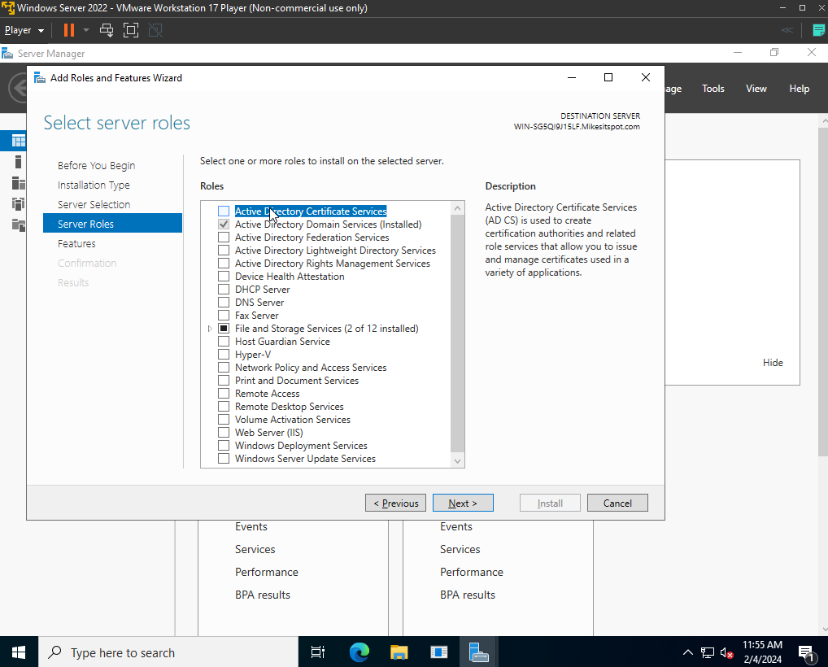Open File and Storage Services sidebar icon
Image resolution: width=828 pixels, height=667 pixels.
(x=18, y=225)
